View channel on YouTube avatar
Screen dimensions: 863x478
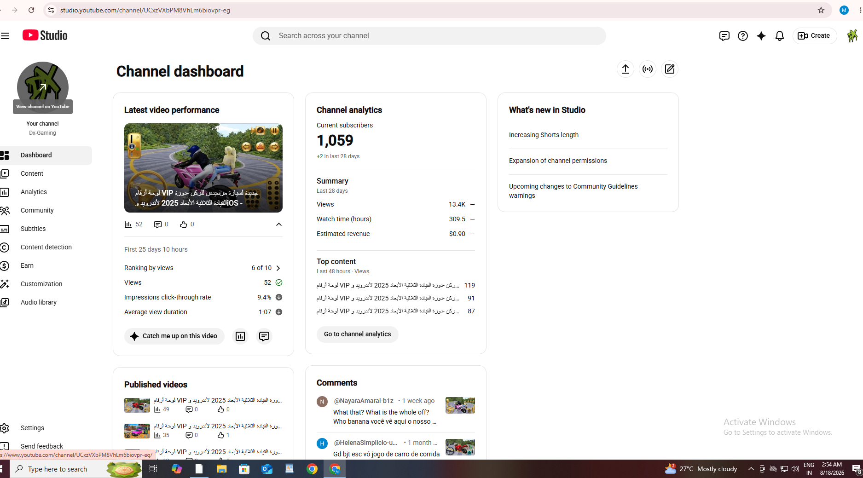(x=43, y=87)
